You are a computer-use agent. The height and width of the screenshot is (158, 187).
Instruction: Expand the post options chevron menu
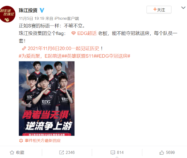point(183,8)
